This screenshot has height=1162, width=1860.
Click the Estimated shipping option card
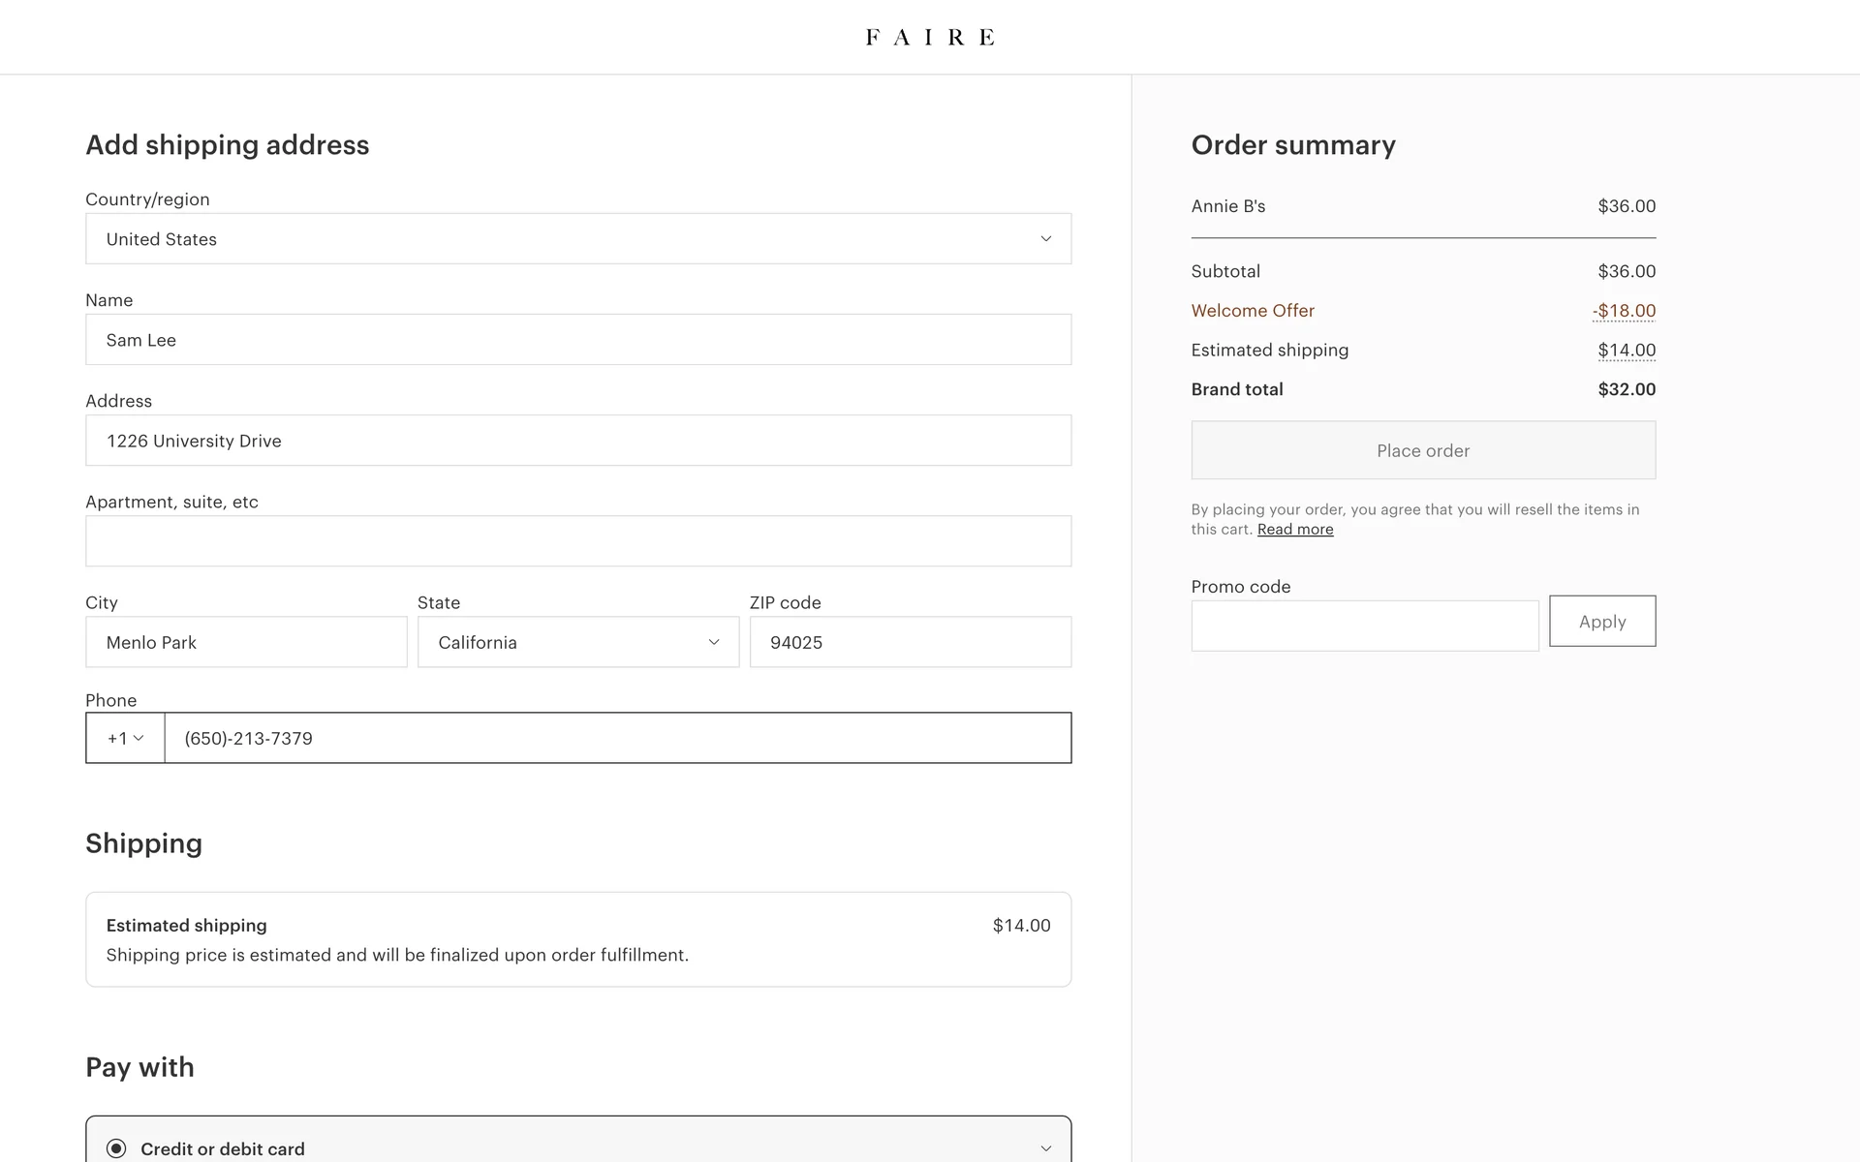pyautogui.click(x=578, y=939)
